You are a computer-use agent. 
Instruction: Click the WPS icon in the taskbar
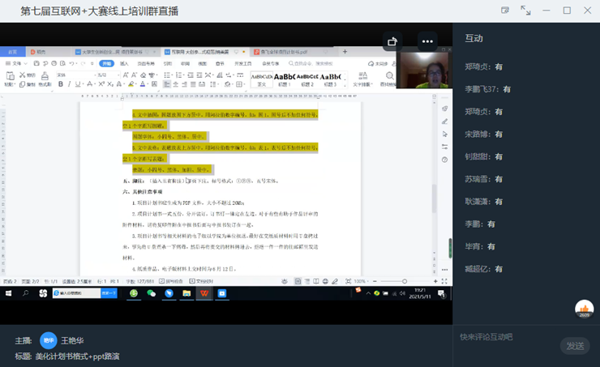click(204, 293)
